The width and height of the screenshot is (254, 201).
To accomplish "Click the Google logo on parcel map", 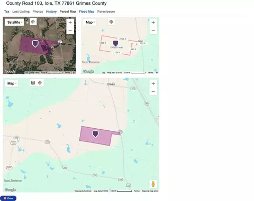I will coord(88,71).
